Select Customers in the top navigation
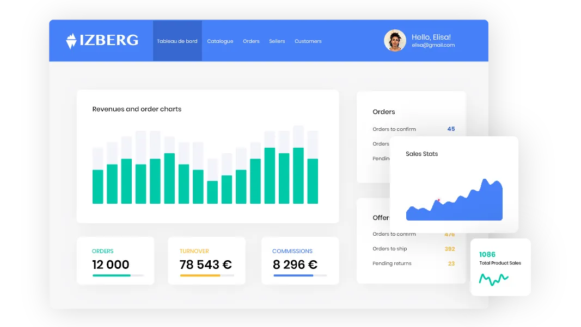Image resolution: width=581 pixels, height=327 pixels. pyautogui.click(x=308, y=41)
